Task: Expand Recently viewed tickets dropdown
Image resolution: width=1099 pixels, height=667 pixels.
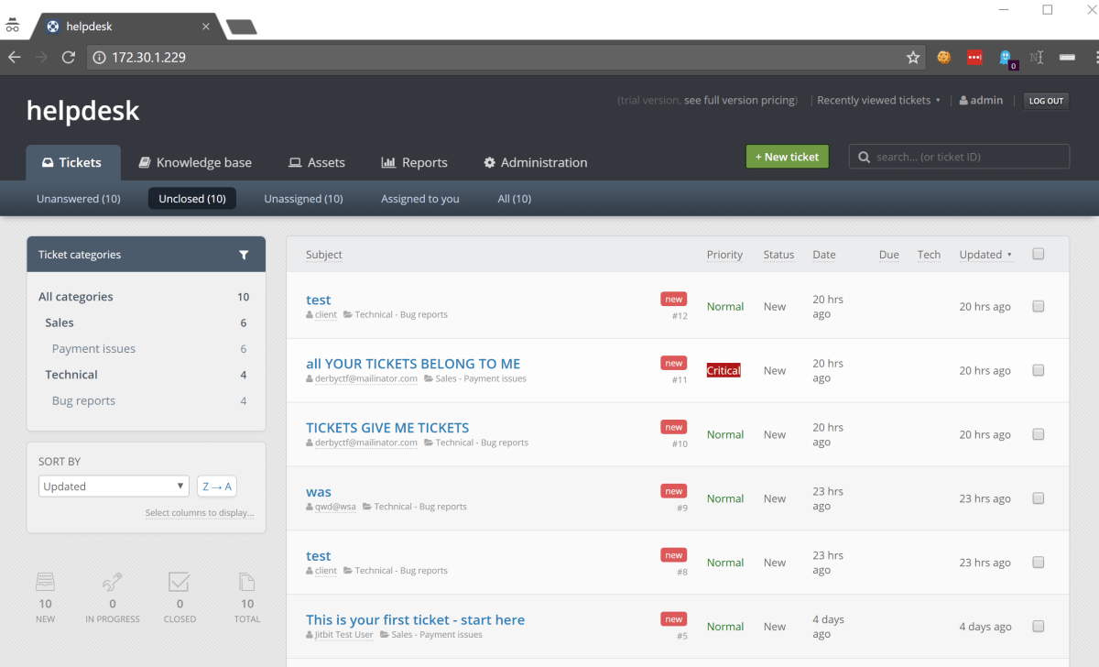Action: pyautogui.click(x=878, y=101)
